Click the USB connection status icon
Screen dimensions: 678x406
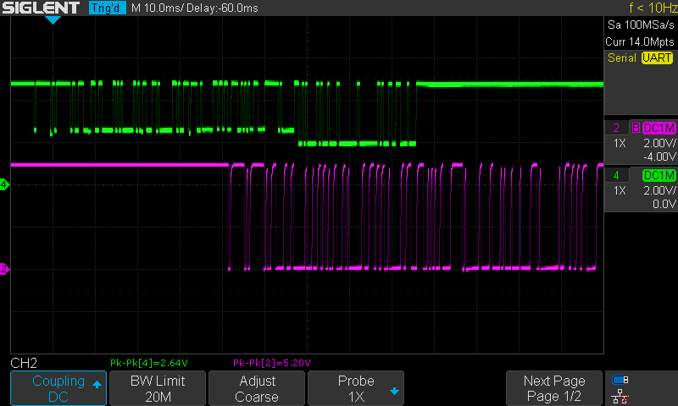tap(620, 380)
